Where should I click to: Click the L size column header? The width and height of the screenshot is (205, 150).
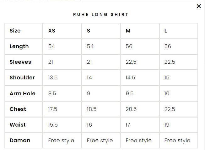coord(166,31)
